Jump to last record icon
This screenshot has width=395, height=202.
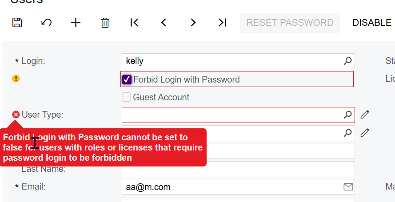pos(223,23)
